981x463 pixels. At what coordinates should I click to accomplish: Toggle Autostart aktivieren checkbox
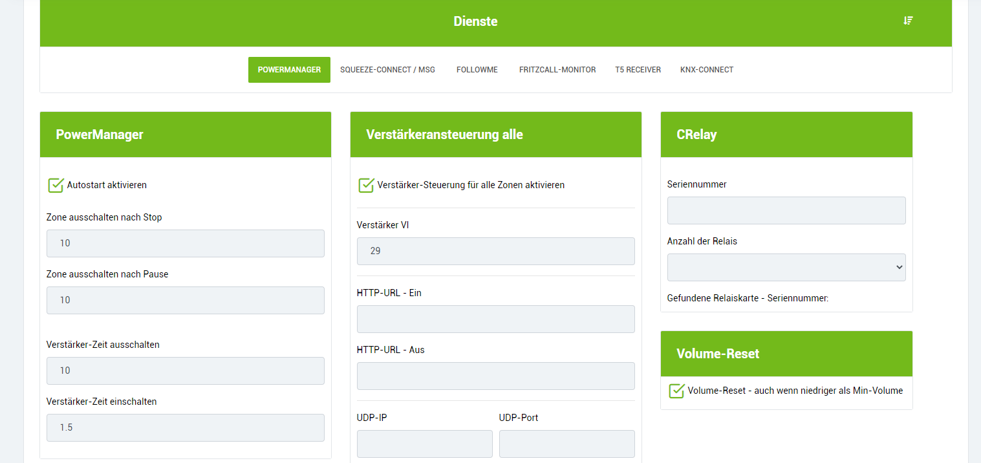pos(56,186)
